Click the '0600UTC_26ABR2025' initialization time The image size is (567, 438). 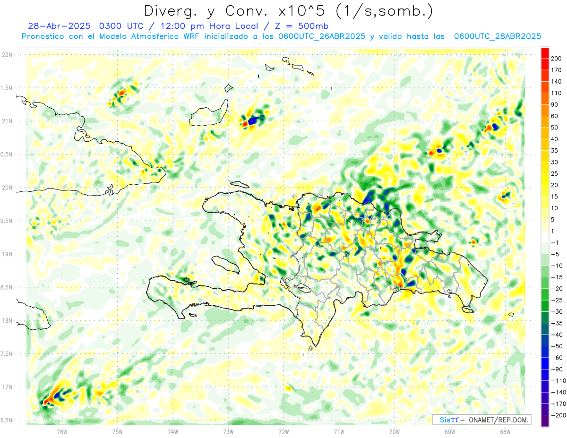(x=322, y=36)
